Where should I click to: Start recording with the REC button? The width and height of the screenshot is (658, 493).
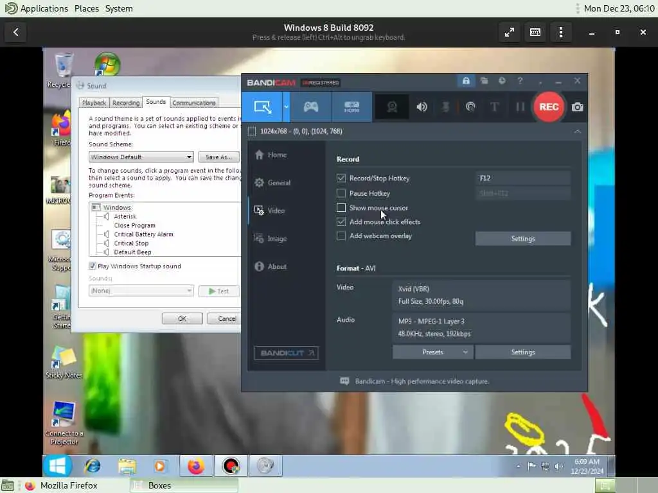tap(549, 107)
